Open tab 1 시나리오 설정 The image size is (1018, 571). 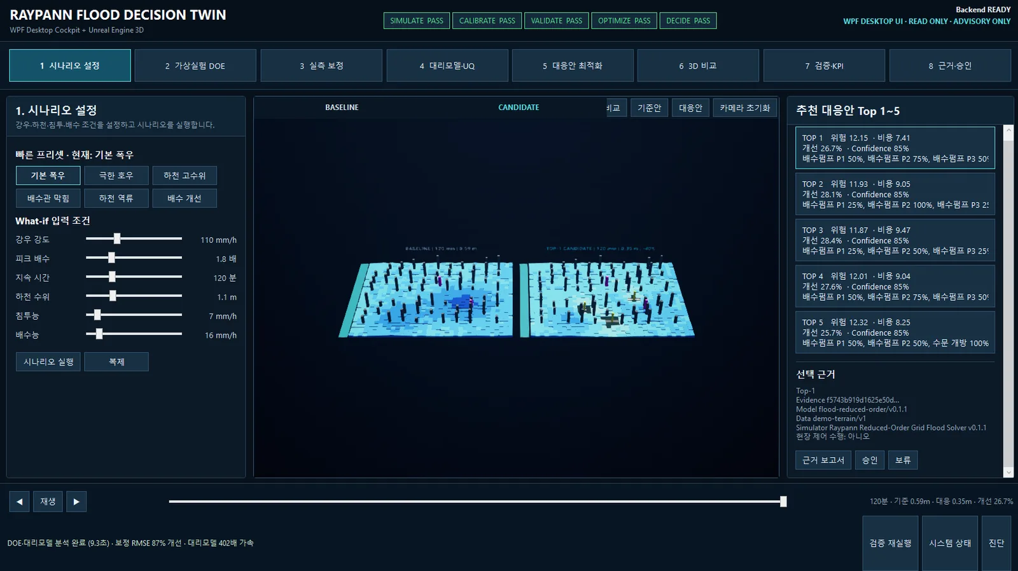pos(70,65)
